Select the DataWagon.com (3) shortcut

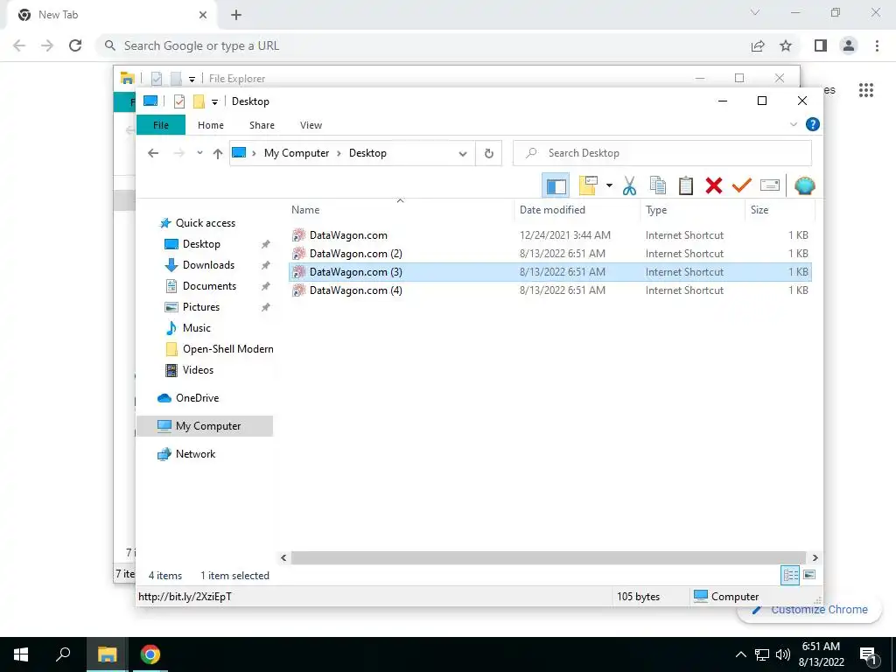pos(549,272)
